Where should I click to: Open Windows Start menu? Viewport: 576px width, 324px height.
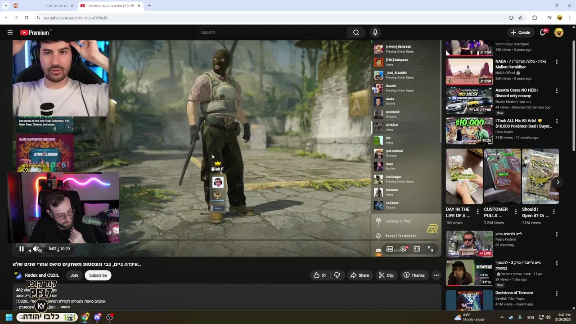9,317
